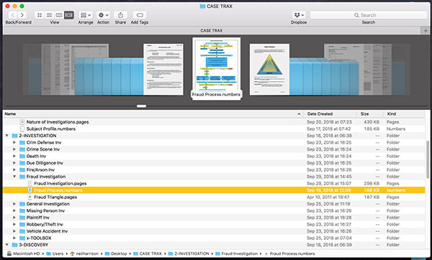
Task: Select the Fraud Process.numbers row
Action: click(x=214, y=190)
